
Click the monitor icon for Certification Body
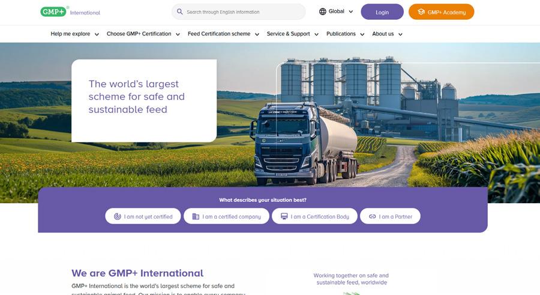tap(284, 216)
